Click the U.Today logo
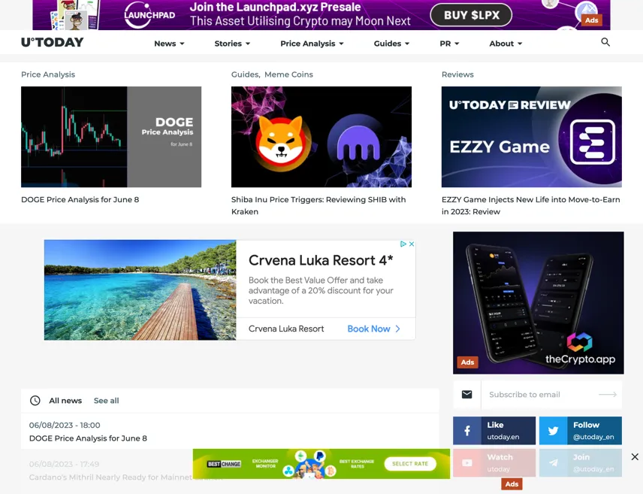 52,42
